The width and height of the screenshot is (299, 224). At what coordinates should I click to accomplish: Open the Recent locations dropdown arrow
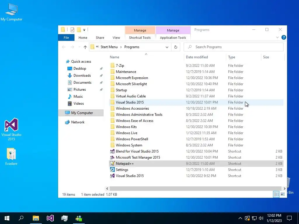(79, 47)
